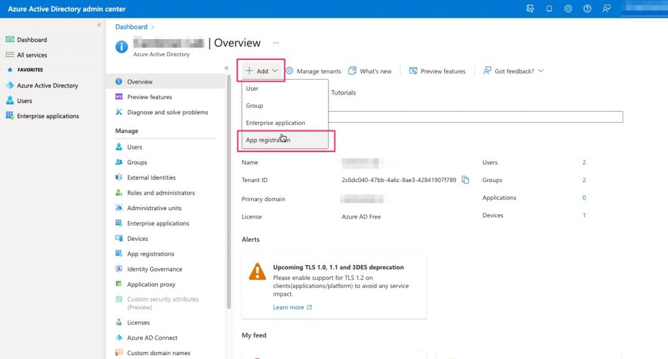Open portal settings gear
Screen dimensions: 668x359
click(x=568, y=8)
